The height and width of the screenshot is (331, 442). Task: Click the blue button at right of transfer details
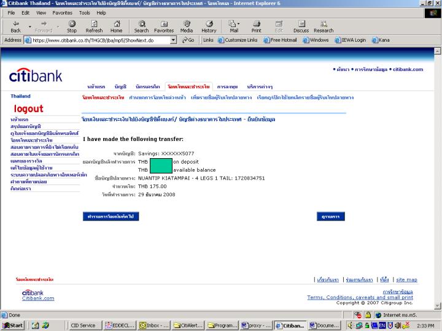click(331, 216)
